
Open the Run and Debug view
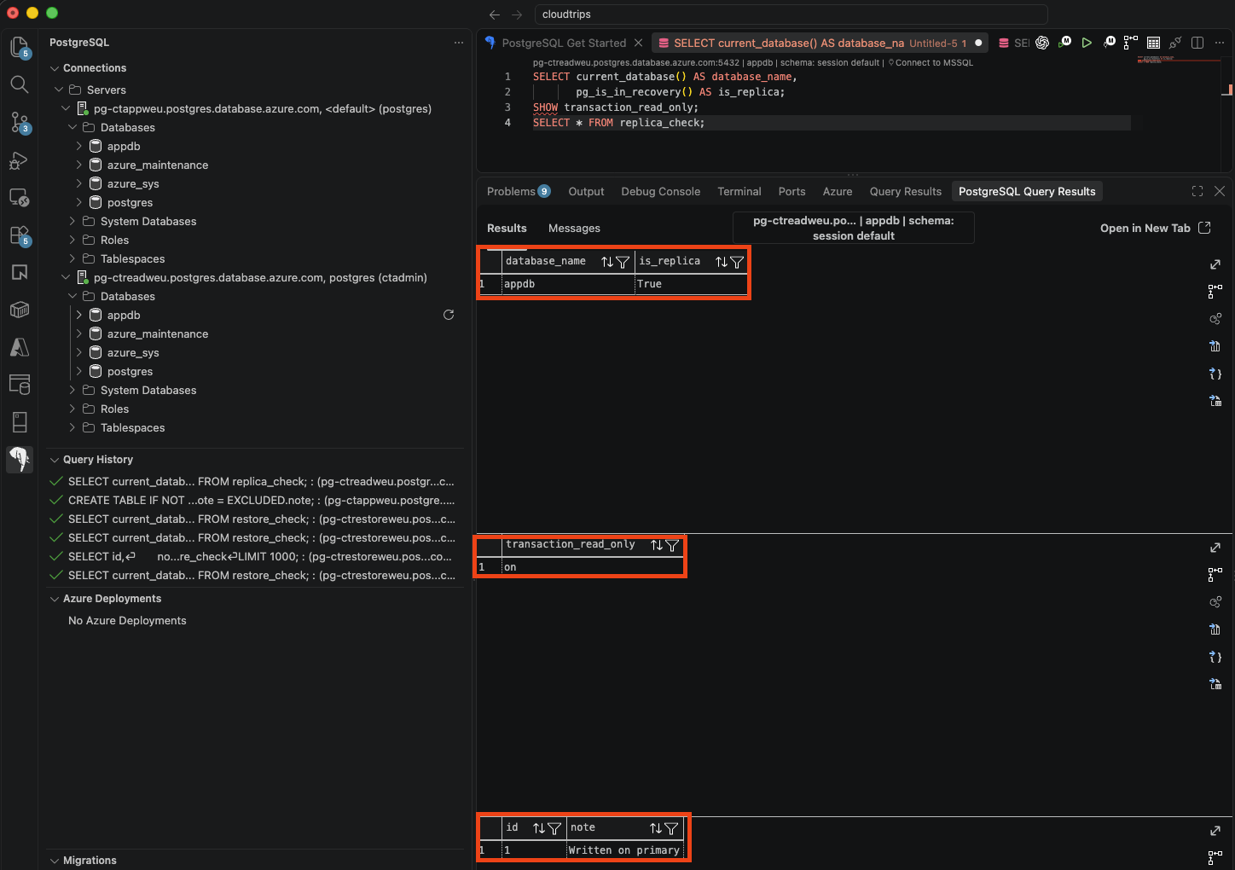point(19,159)
